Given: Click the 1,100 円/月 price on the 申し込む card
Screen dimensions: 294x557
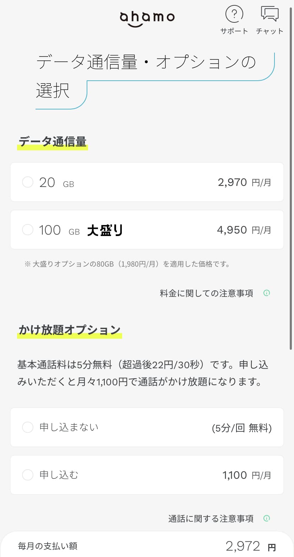Looking at the screenshot, I should [x=247, y=475].
